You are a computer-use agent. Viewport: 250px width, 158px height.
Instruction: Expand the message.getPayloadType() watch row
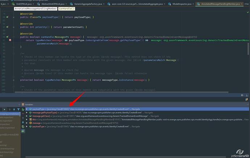[x=27, y=113]
